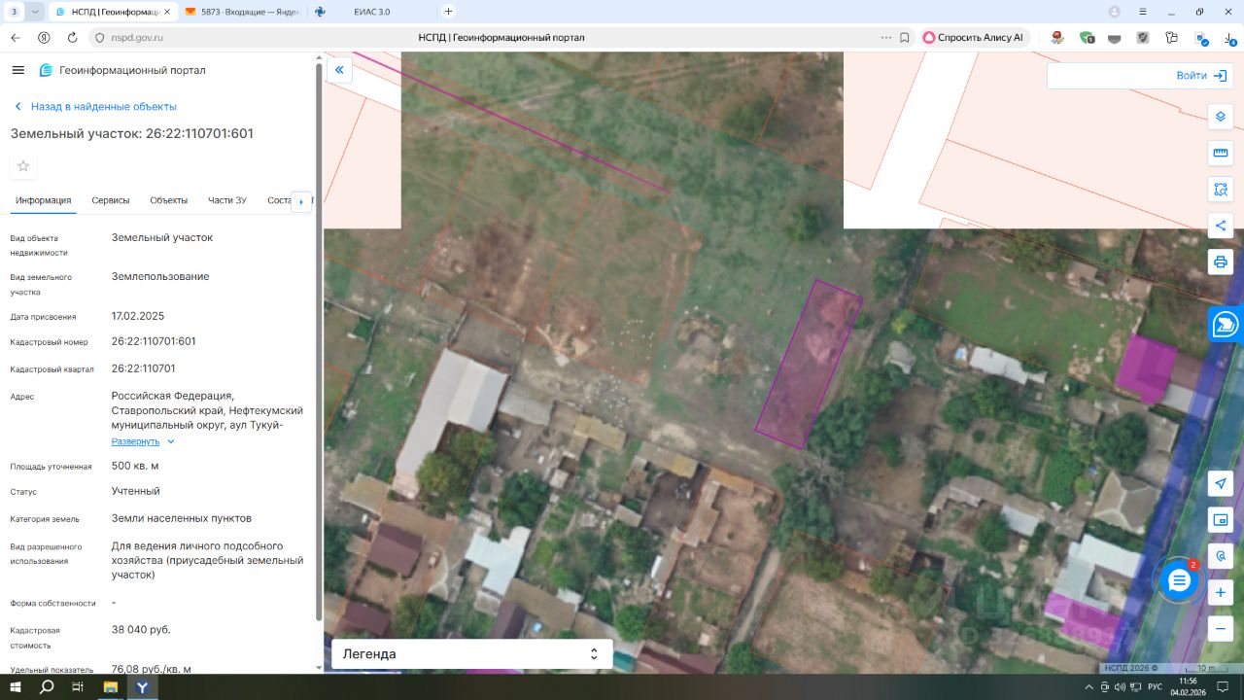Select the highlighted purple parcel on the map

(809, 365)
